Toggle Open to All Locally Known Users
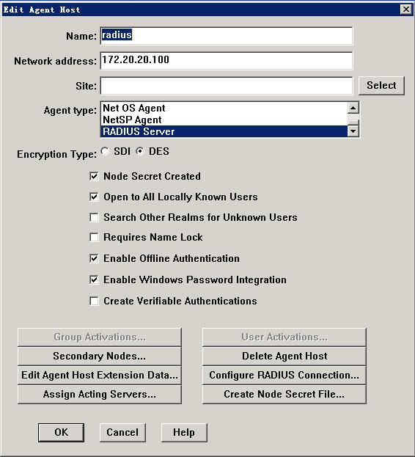Screen dimensions: 415x457 (94, 197)
